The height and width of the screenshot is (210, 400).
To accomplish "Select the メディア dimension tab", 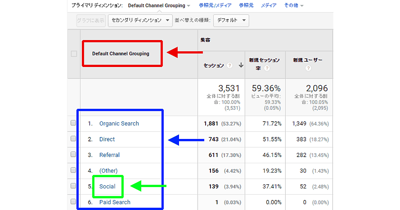I will (x=268, y=6).
